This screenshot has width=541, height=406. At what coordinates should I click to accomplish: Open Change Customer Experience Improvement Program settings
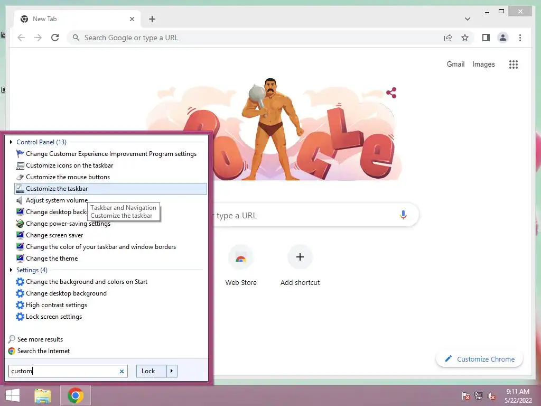click(111, 154)
